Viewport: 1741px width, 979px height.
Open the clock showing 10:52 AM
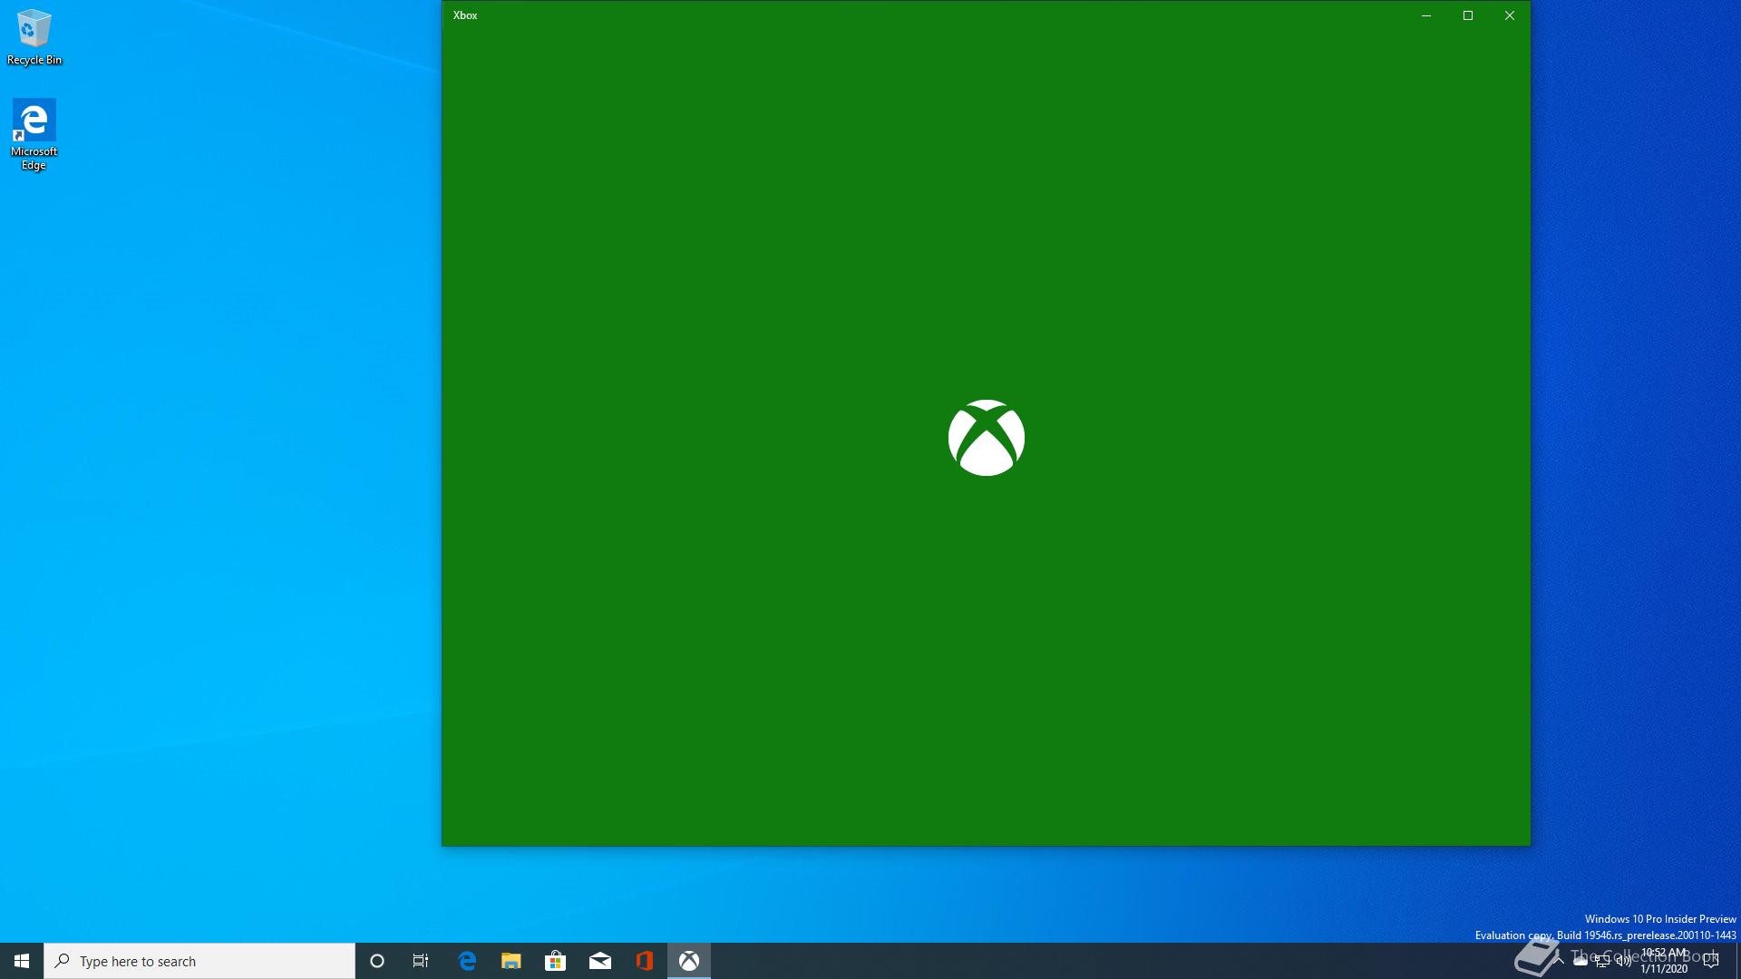coord(1664,961)
